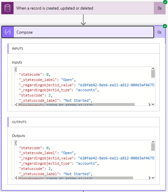Click "statuscode": 2 line in Inputs
168x192 pixels.
[36, 95]
